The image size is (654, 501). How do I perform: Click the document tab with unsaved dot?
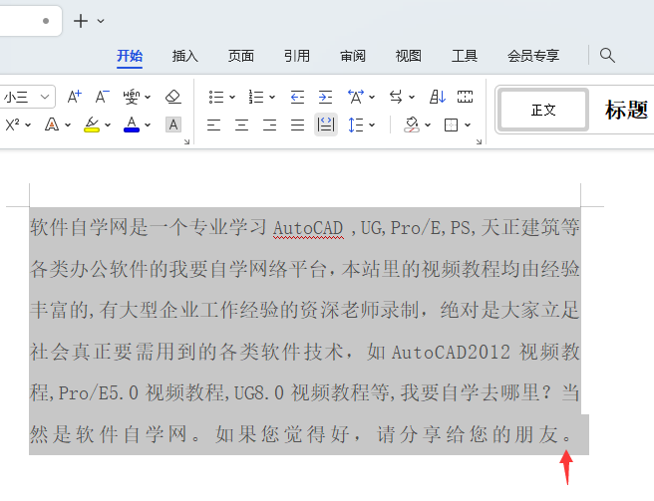31,21
